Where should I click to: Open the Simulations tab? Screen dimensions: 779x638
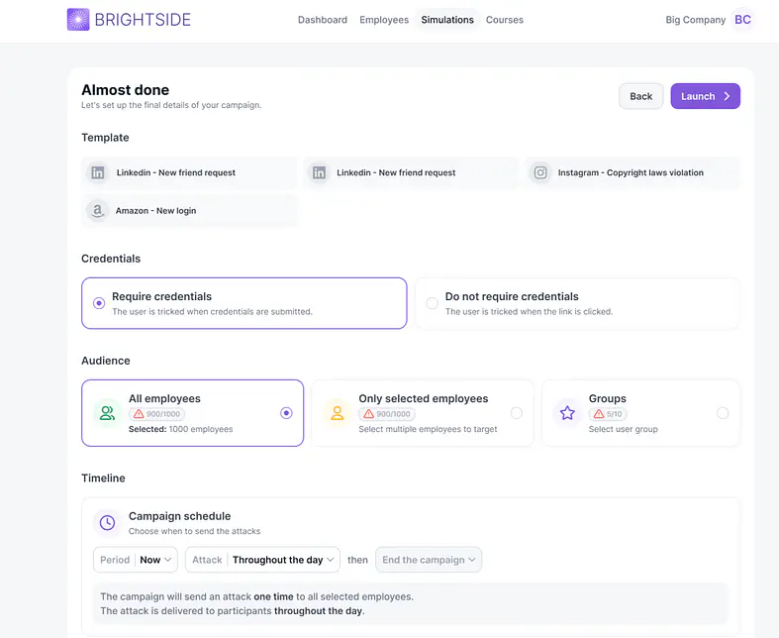coord(447,20)
